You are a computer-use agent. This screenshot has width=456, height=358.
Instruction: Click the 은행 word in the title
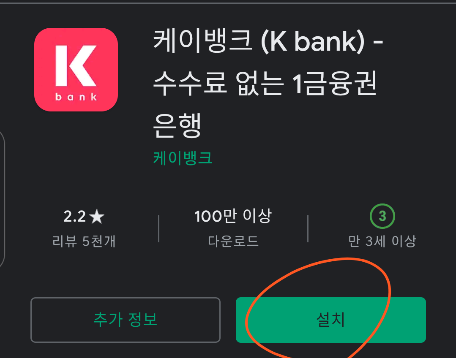point(177,126)
